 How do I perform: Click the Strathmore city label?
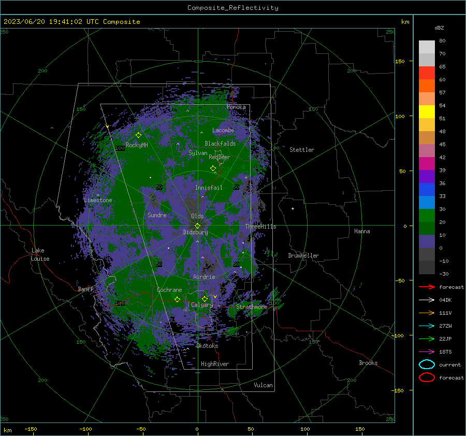click(252, 307)
